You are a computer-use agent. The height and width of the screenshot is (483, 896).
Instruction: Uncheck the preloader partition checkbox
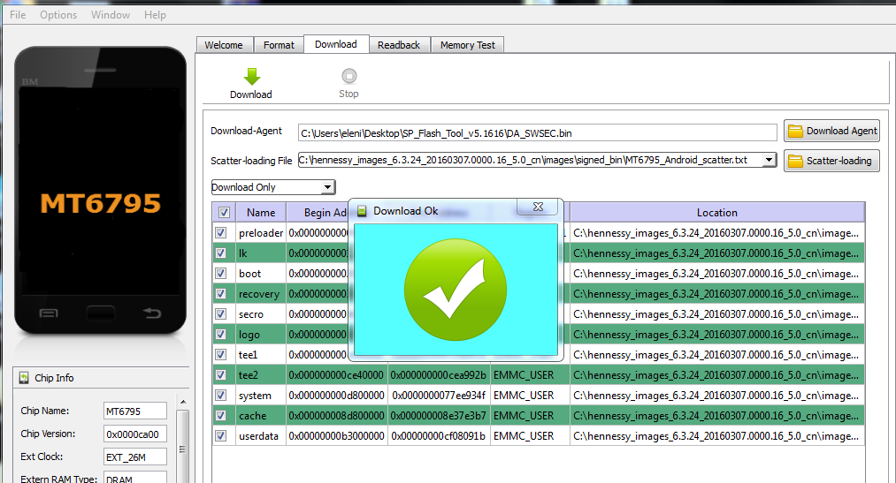221,233
